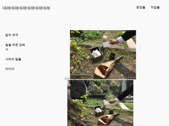Click the open box of papers in top photo
Image resolution: width=169 pixels, height=126 pixels.
96,53
